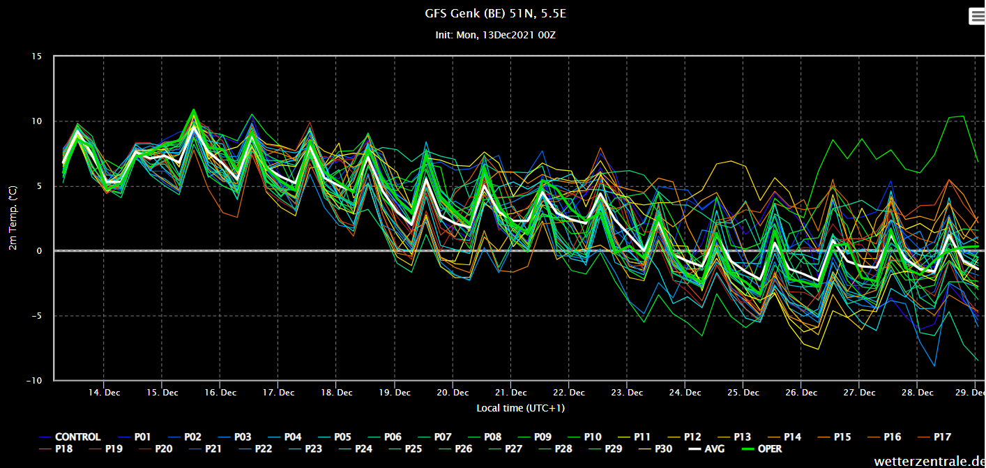Toggle P28 series visibility
The height and width of the screenshot is (468, 986).
click(554, 449)
